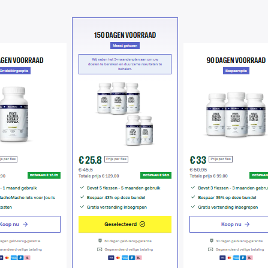Click shield icon next to 60 dagen garantie

(x=100, y=240)
